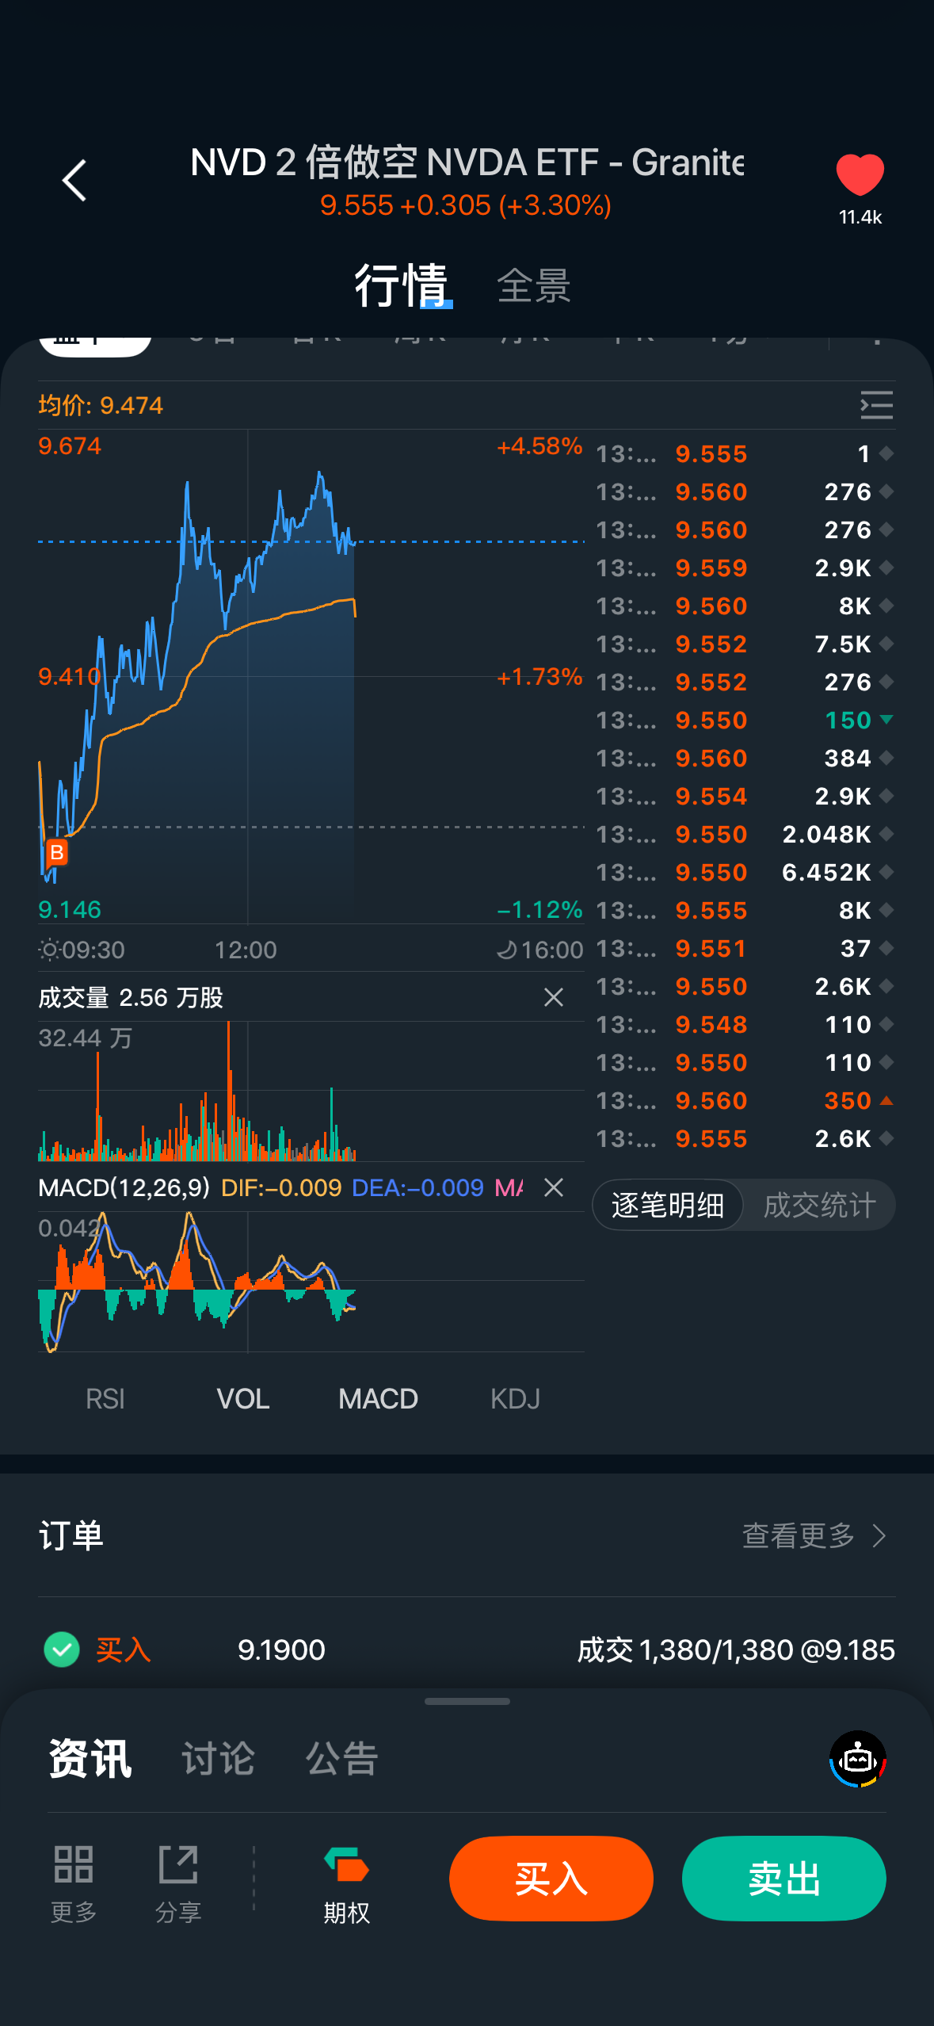
Task: Tap the 09:30 market open label
Action: click(82, 950)
